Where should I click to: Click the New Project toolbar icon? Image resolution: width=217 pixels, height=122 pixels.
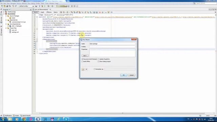4,6
